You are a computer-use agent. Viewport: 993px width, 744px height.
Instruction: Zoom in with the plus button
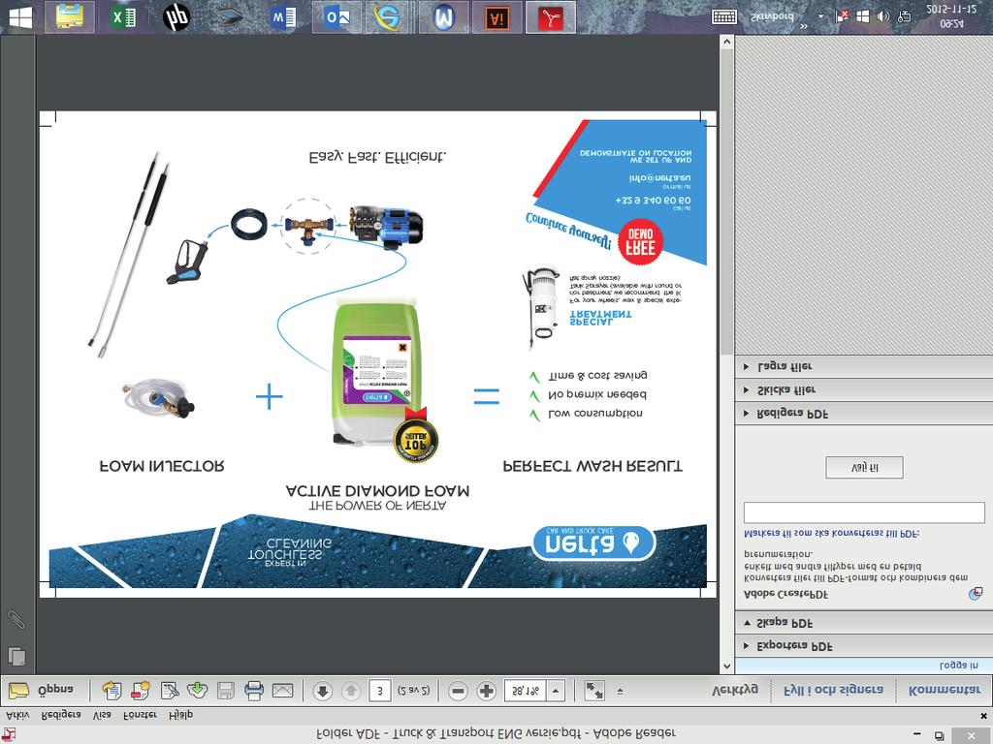pos(487,691)
